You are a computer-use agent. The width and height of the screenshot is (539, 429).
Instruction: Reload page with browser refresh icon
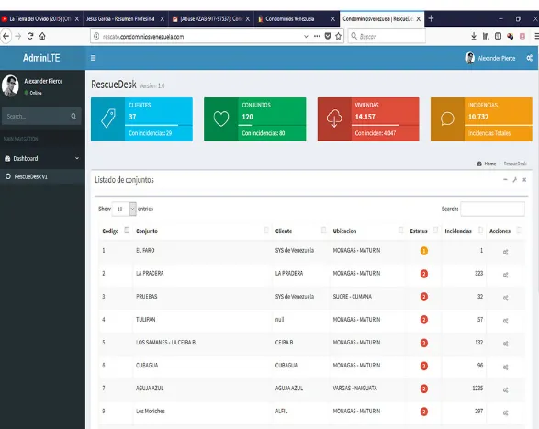click(30, 36)
